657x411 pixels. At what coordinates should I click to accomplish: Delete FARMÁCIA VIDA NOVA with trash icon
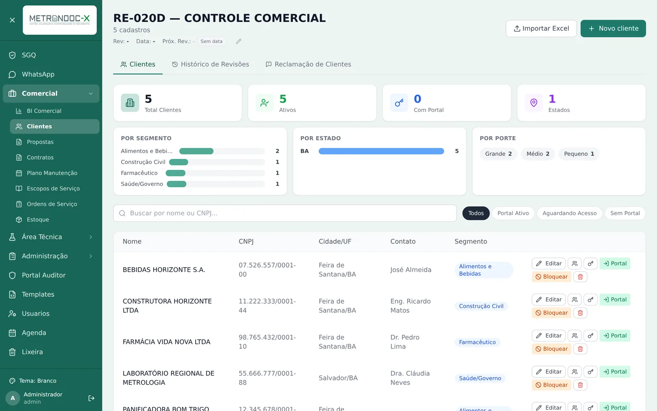580,349
